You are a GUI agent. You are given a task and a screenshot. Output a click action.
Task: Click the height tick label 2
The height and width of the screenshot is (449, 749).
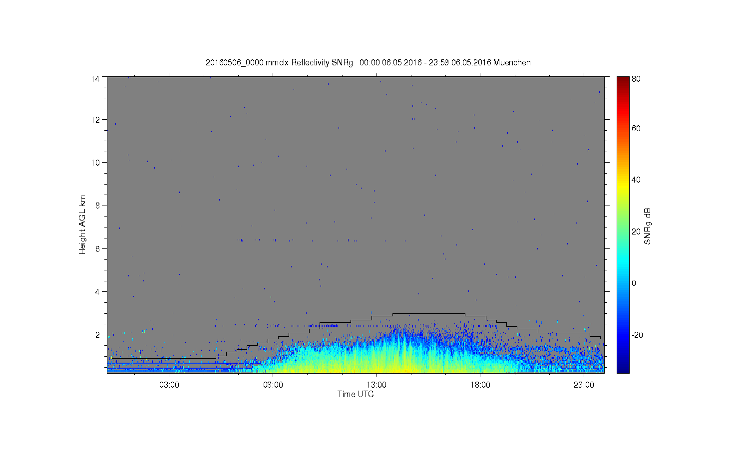click(97, 335)
